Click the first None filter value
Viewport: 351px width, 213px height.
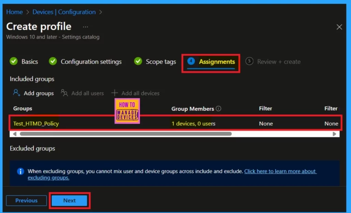(266, 124)
